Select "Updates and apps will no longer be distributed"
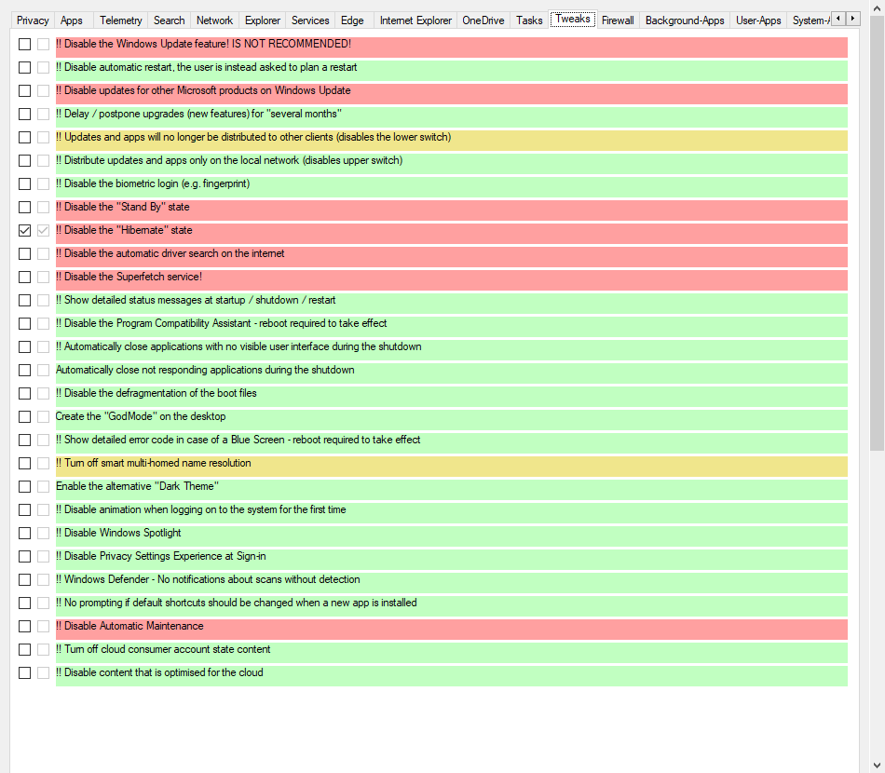 click(x=452, y=141)
